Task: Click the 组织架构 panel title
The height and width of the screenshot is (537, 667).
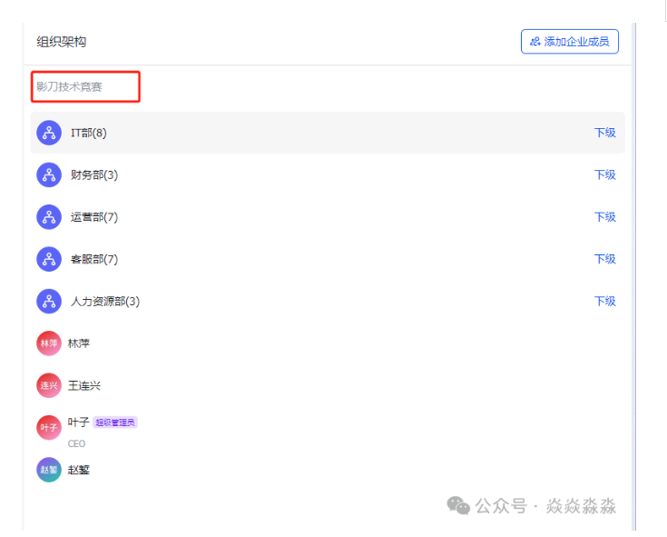Action: [x=62, y=42]
